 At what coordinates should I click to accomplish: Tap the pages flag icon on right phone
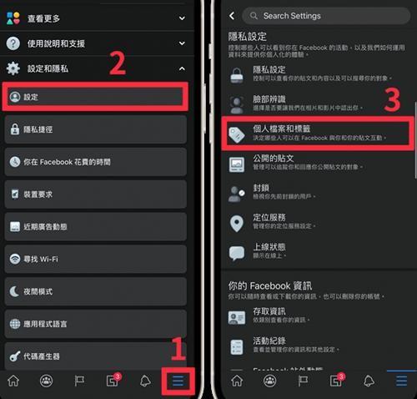coord(303,381)
